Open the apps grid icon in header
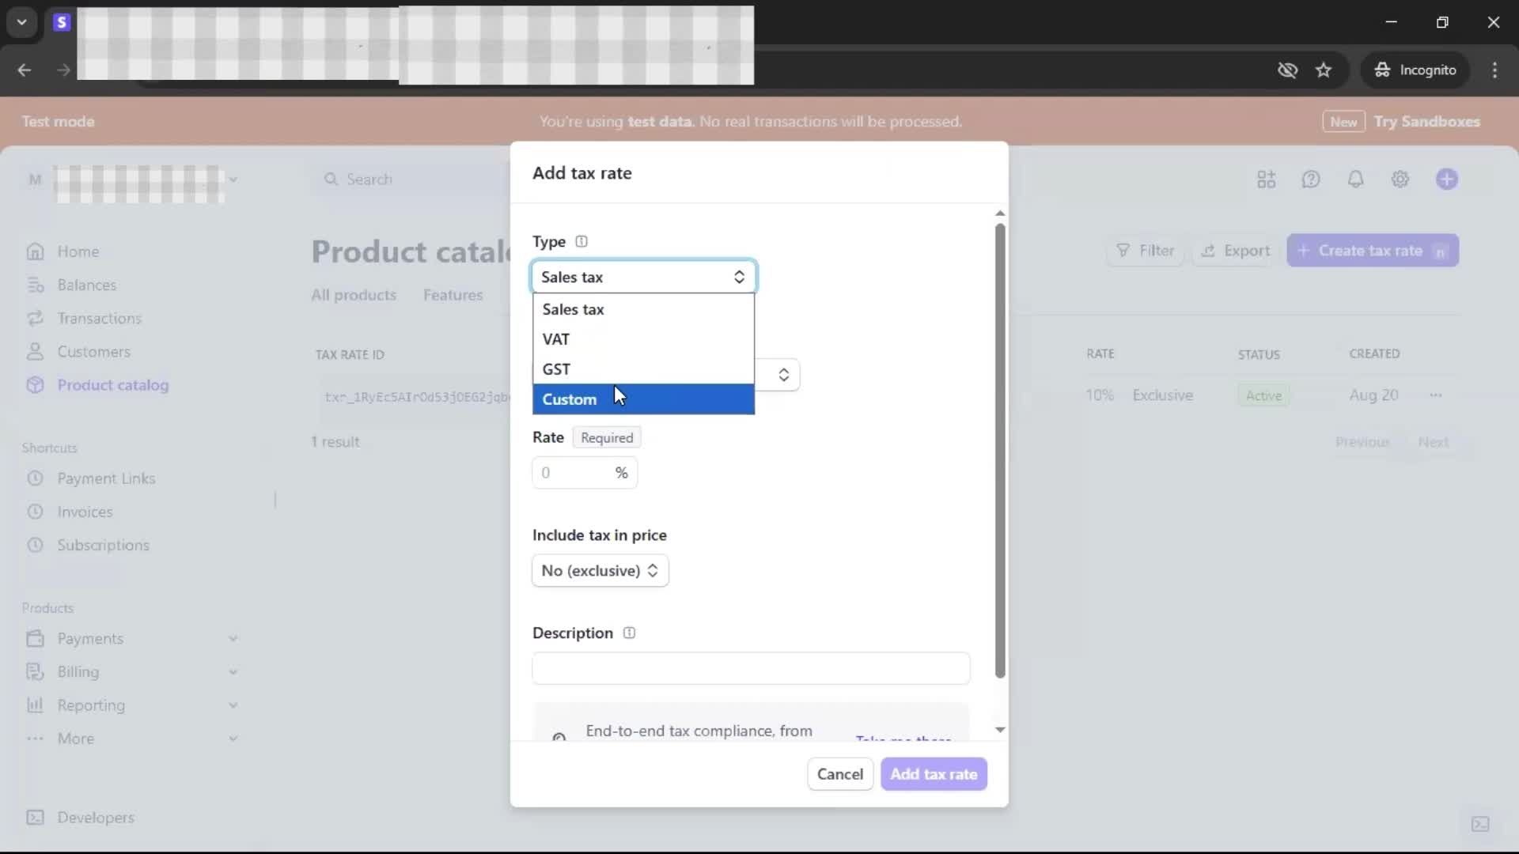The image size is (1519, 854). coord(1267,179)
